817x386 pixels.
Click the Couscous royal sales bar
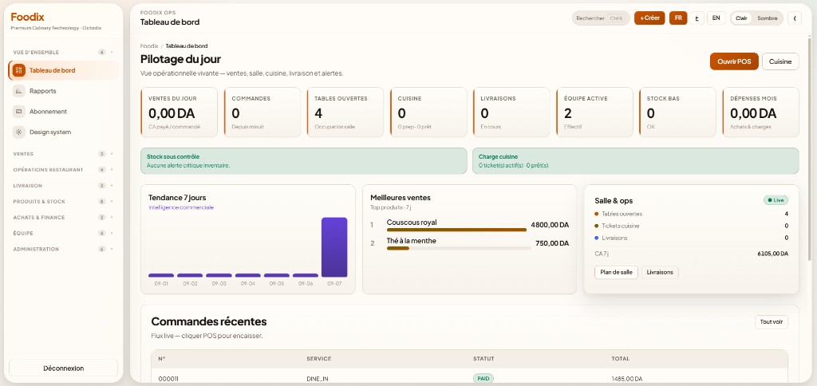[456, 229]
